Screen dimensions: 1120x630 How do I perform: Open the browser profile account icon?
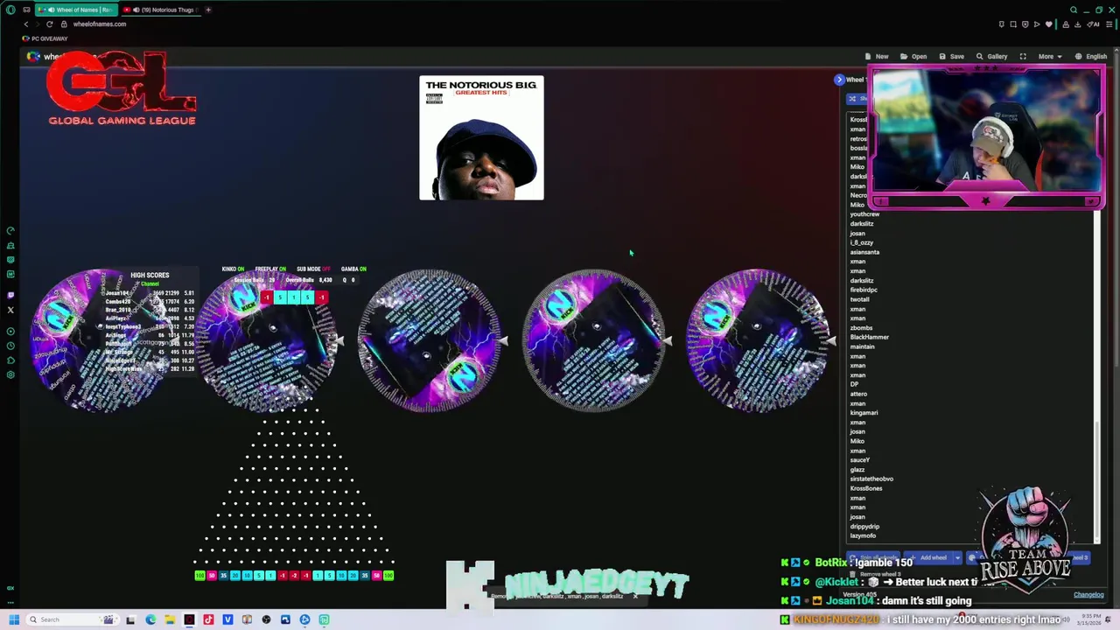pos(1066,24)
